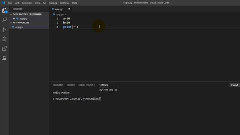The image size is (240, 135).
Task: Click line number 1 in gutter
Action: click(x=57, y=18)
